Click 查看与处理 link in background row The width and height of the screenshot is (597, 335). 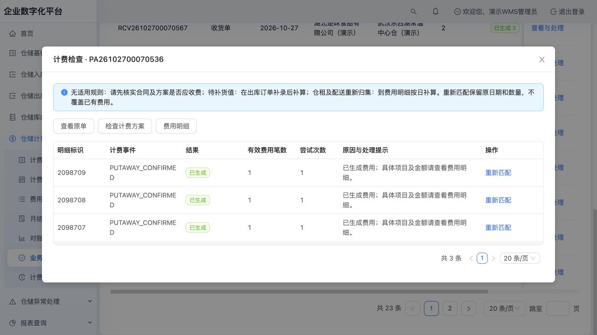point(548,28)
